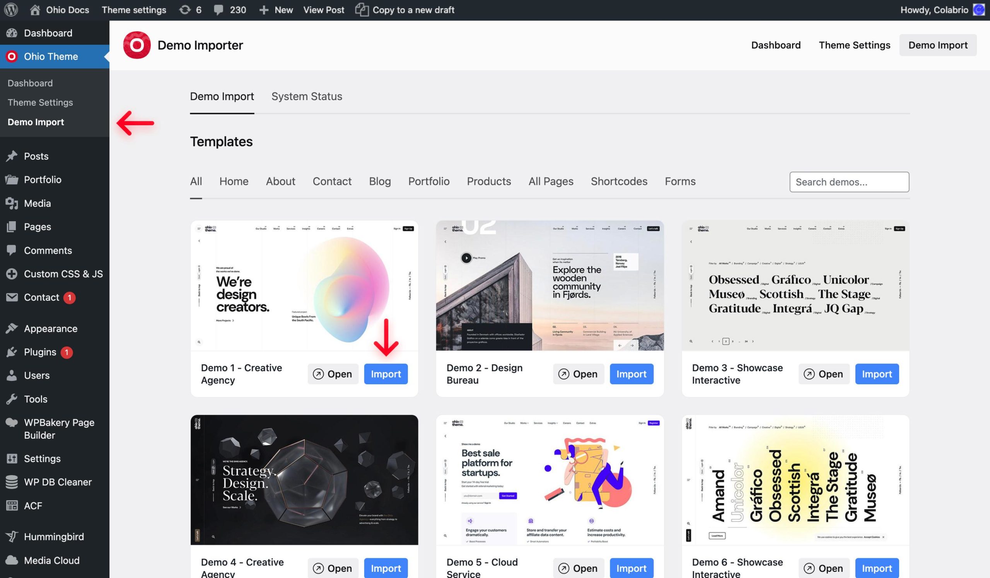Select the Shortcodes filter tab
The width and height of the screenshot is (990, 578).
pos(619,181)
